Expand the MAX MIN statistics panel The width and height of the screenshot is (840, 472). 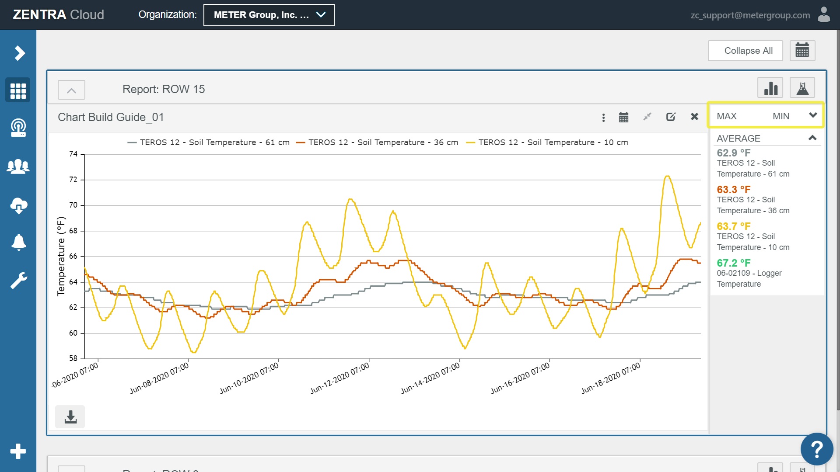812,115
